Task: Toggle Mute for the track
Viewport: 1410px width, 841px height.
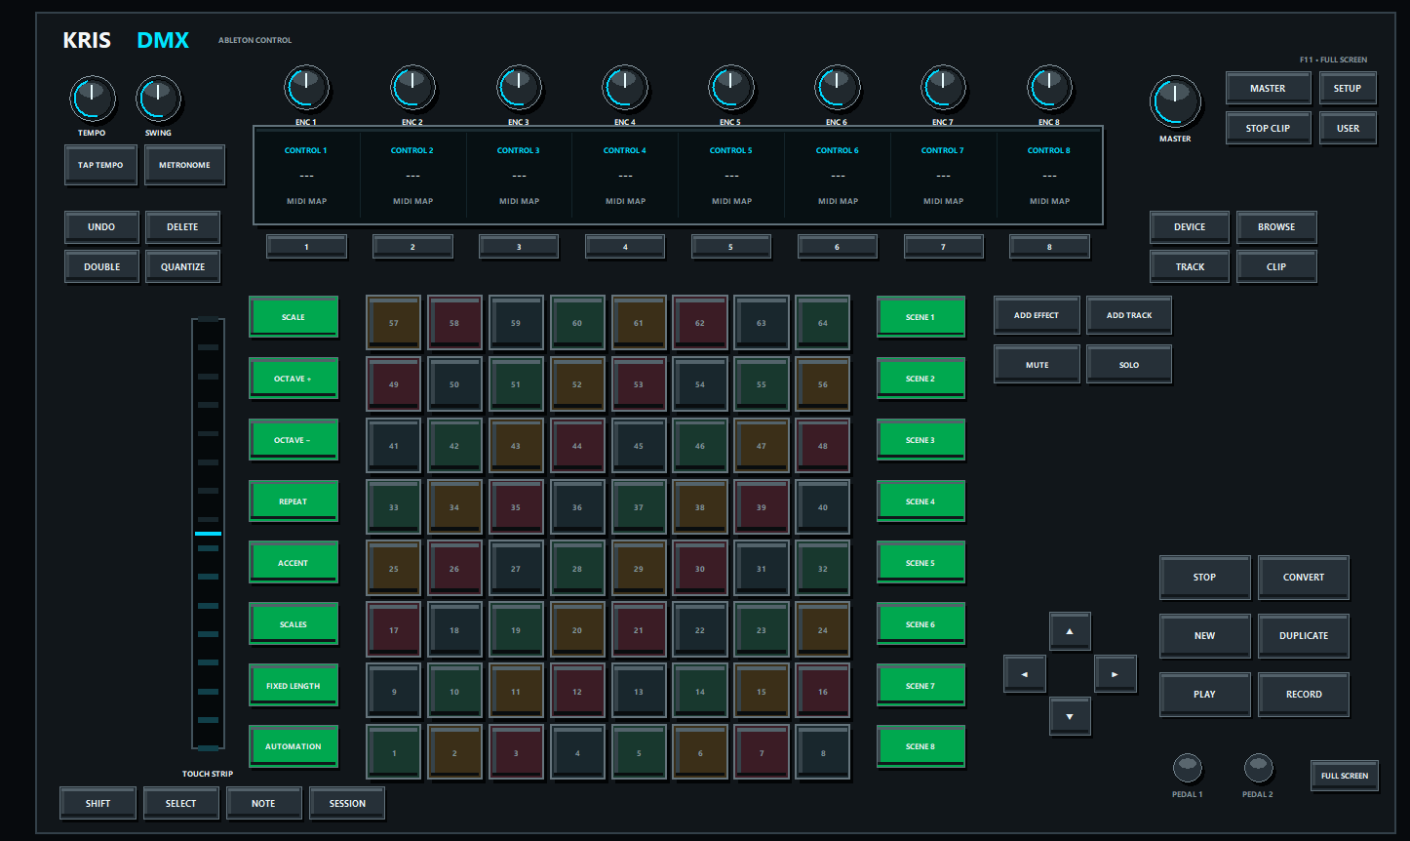Action: tap(1037, 365)
